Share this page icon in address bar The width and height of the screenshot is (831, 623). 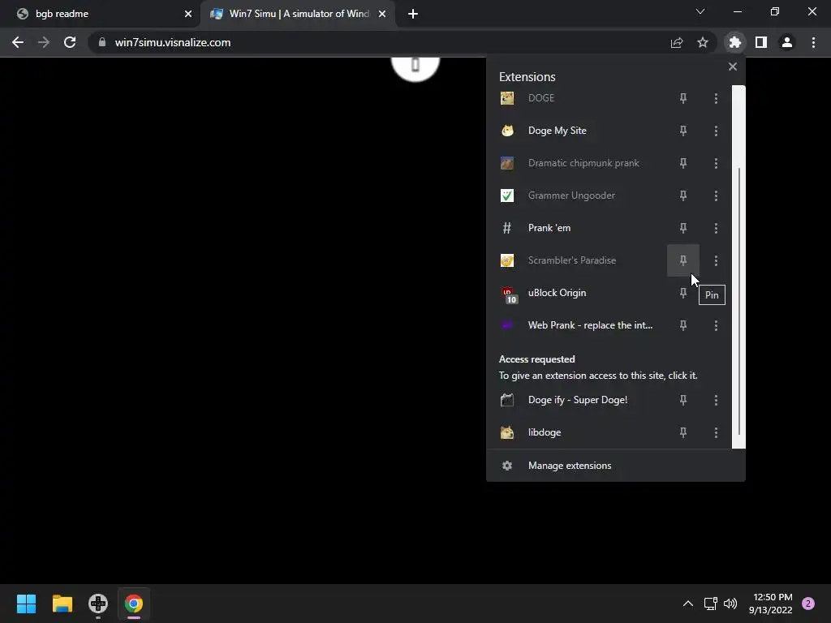point(677,42)
